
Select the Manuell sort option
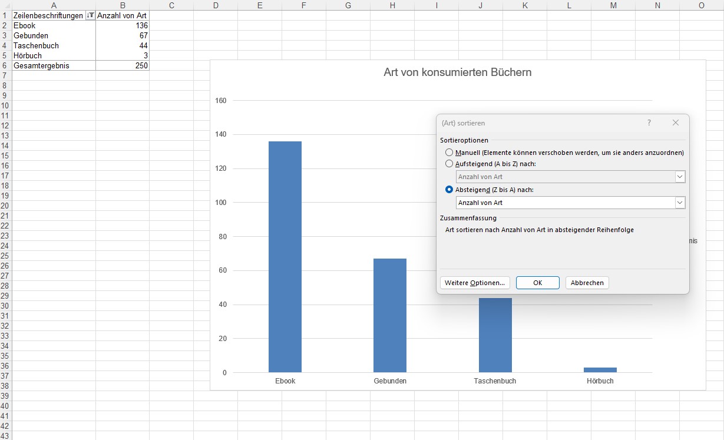tap(449, 153)
